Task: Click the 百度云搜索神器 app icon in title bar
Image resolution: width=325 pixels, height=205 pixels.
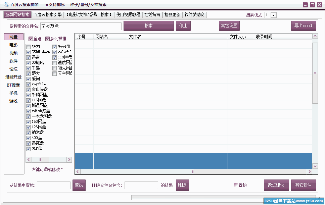Action: point(6,5)
